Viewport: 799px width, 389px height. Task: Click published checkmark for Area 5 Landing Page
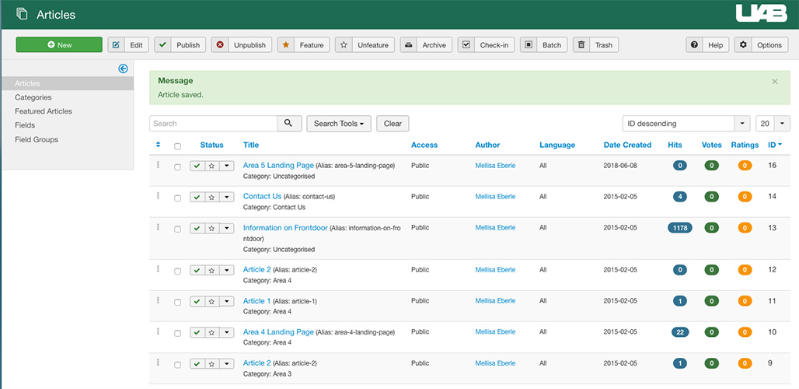[x=197, y=166]
